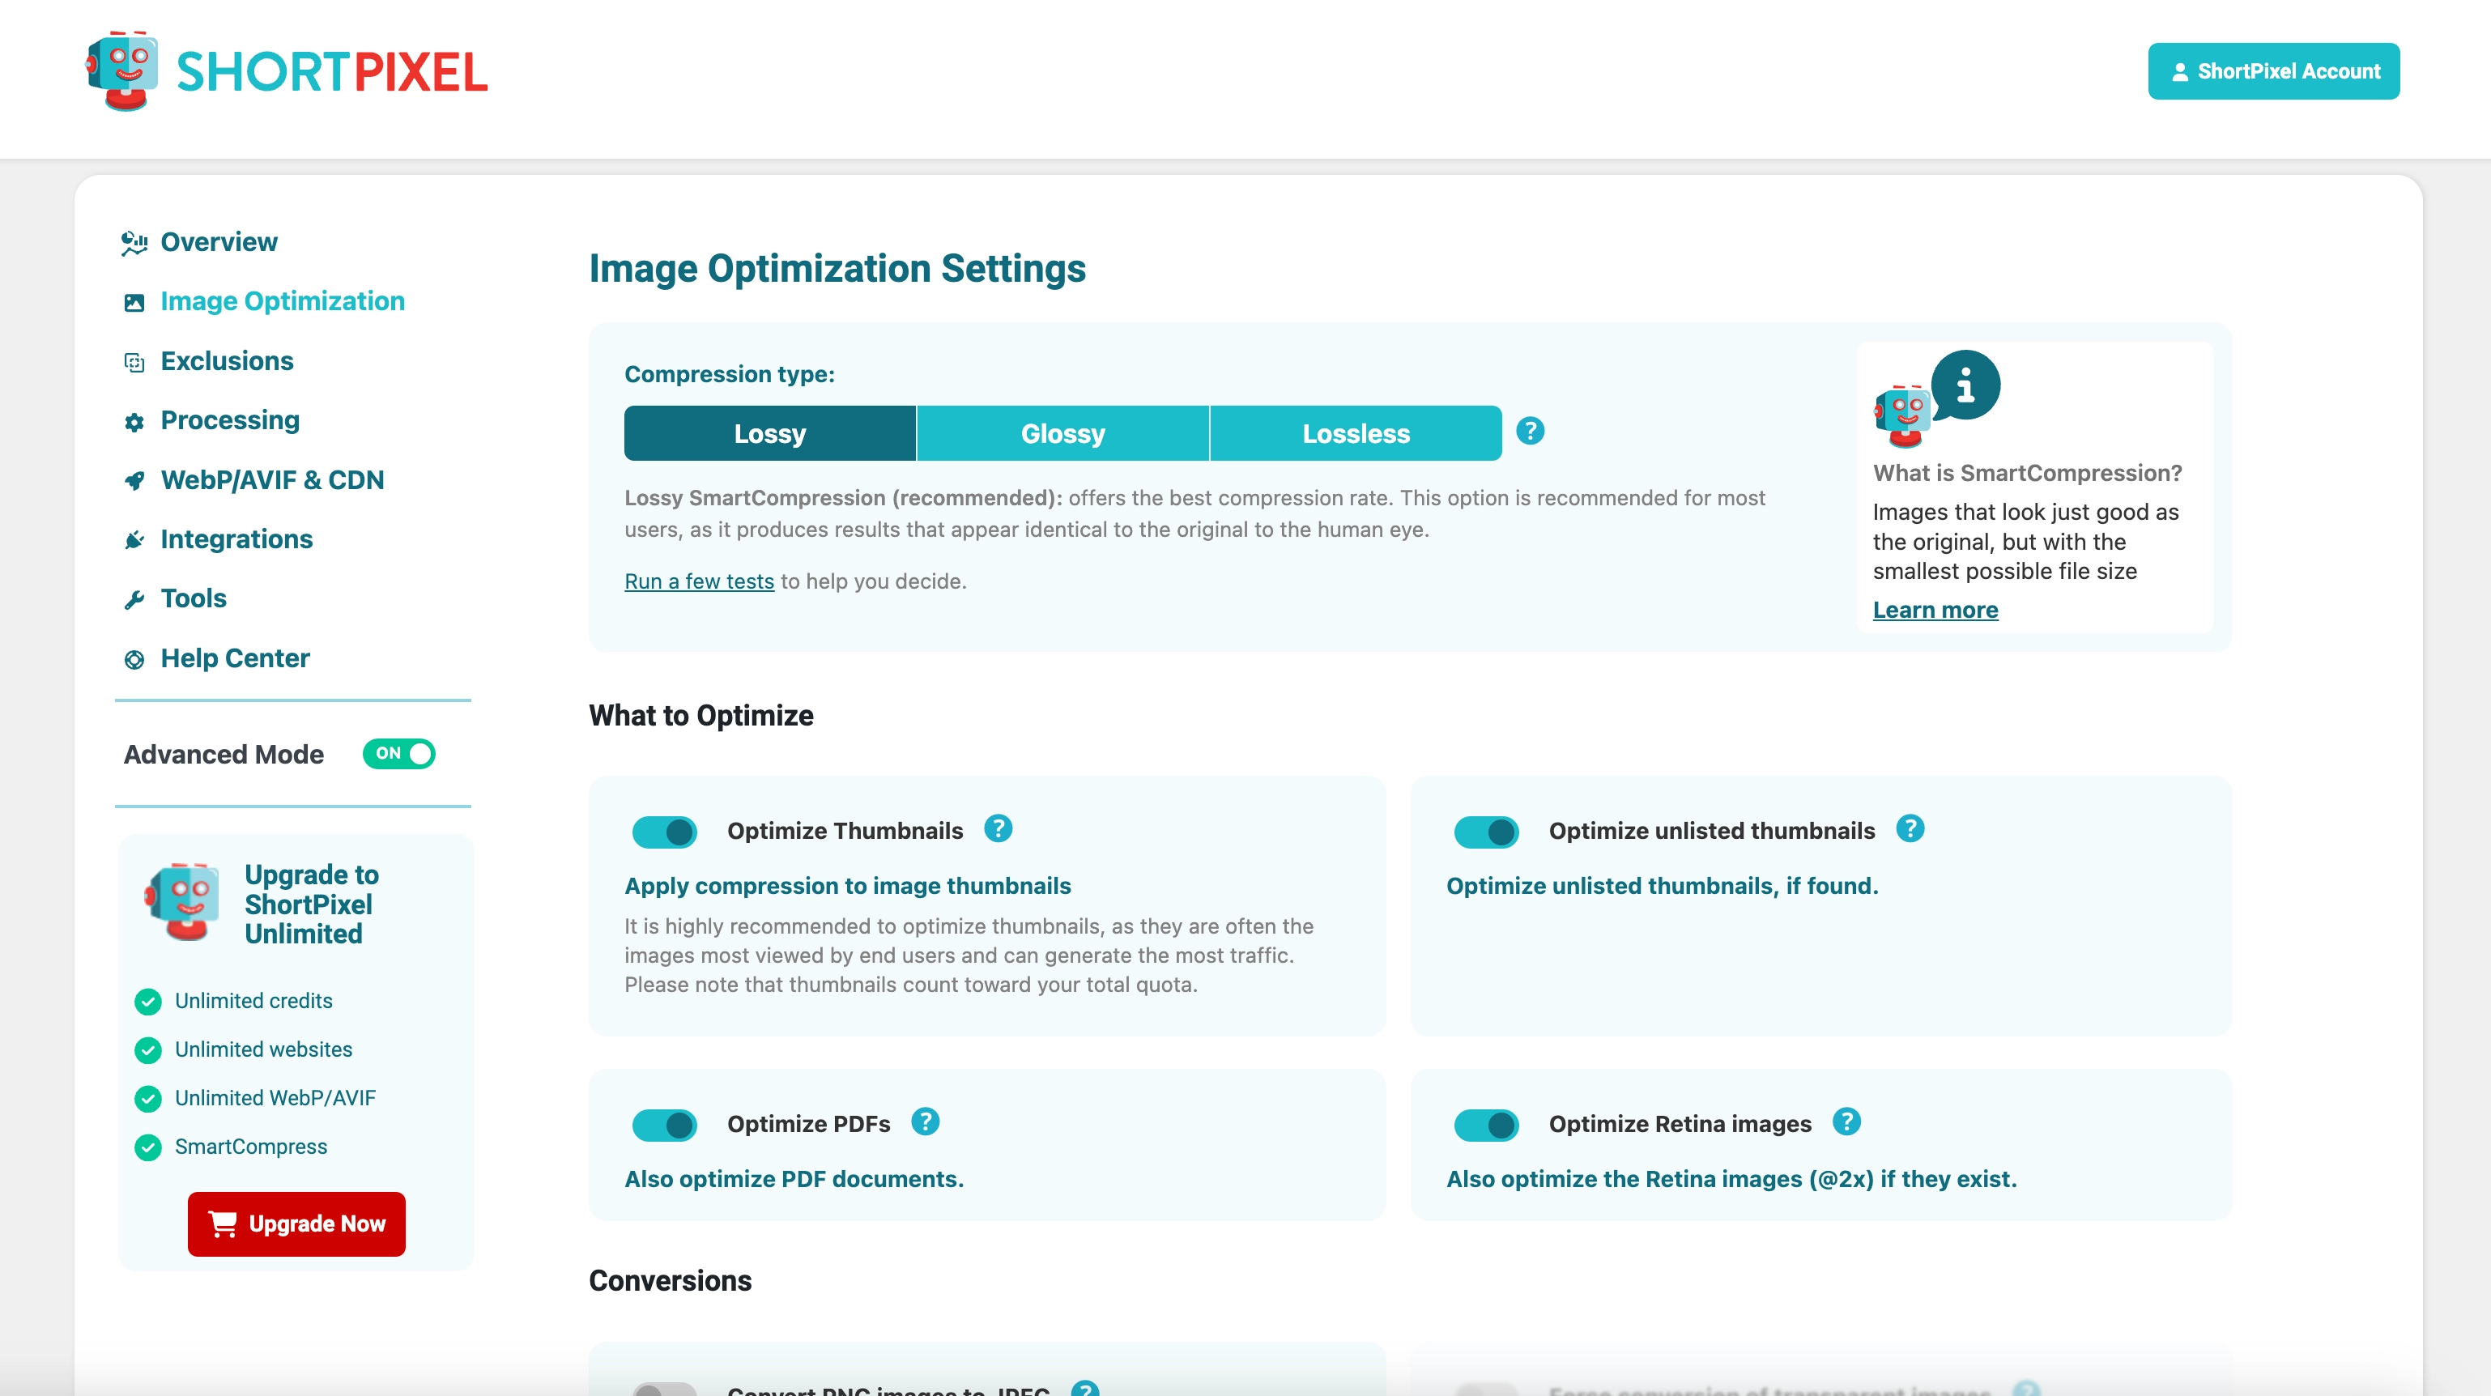Click the Unlimited WebP/AVIF text
This screenshot has height=1396, width=2491.
coord(275,1098)
